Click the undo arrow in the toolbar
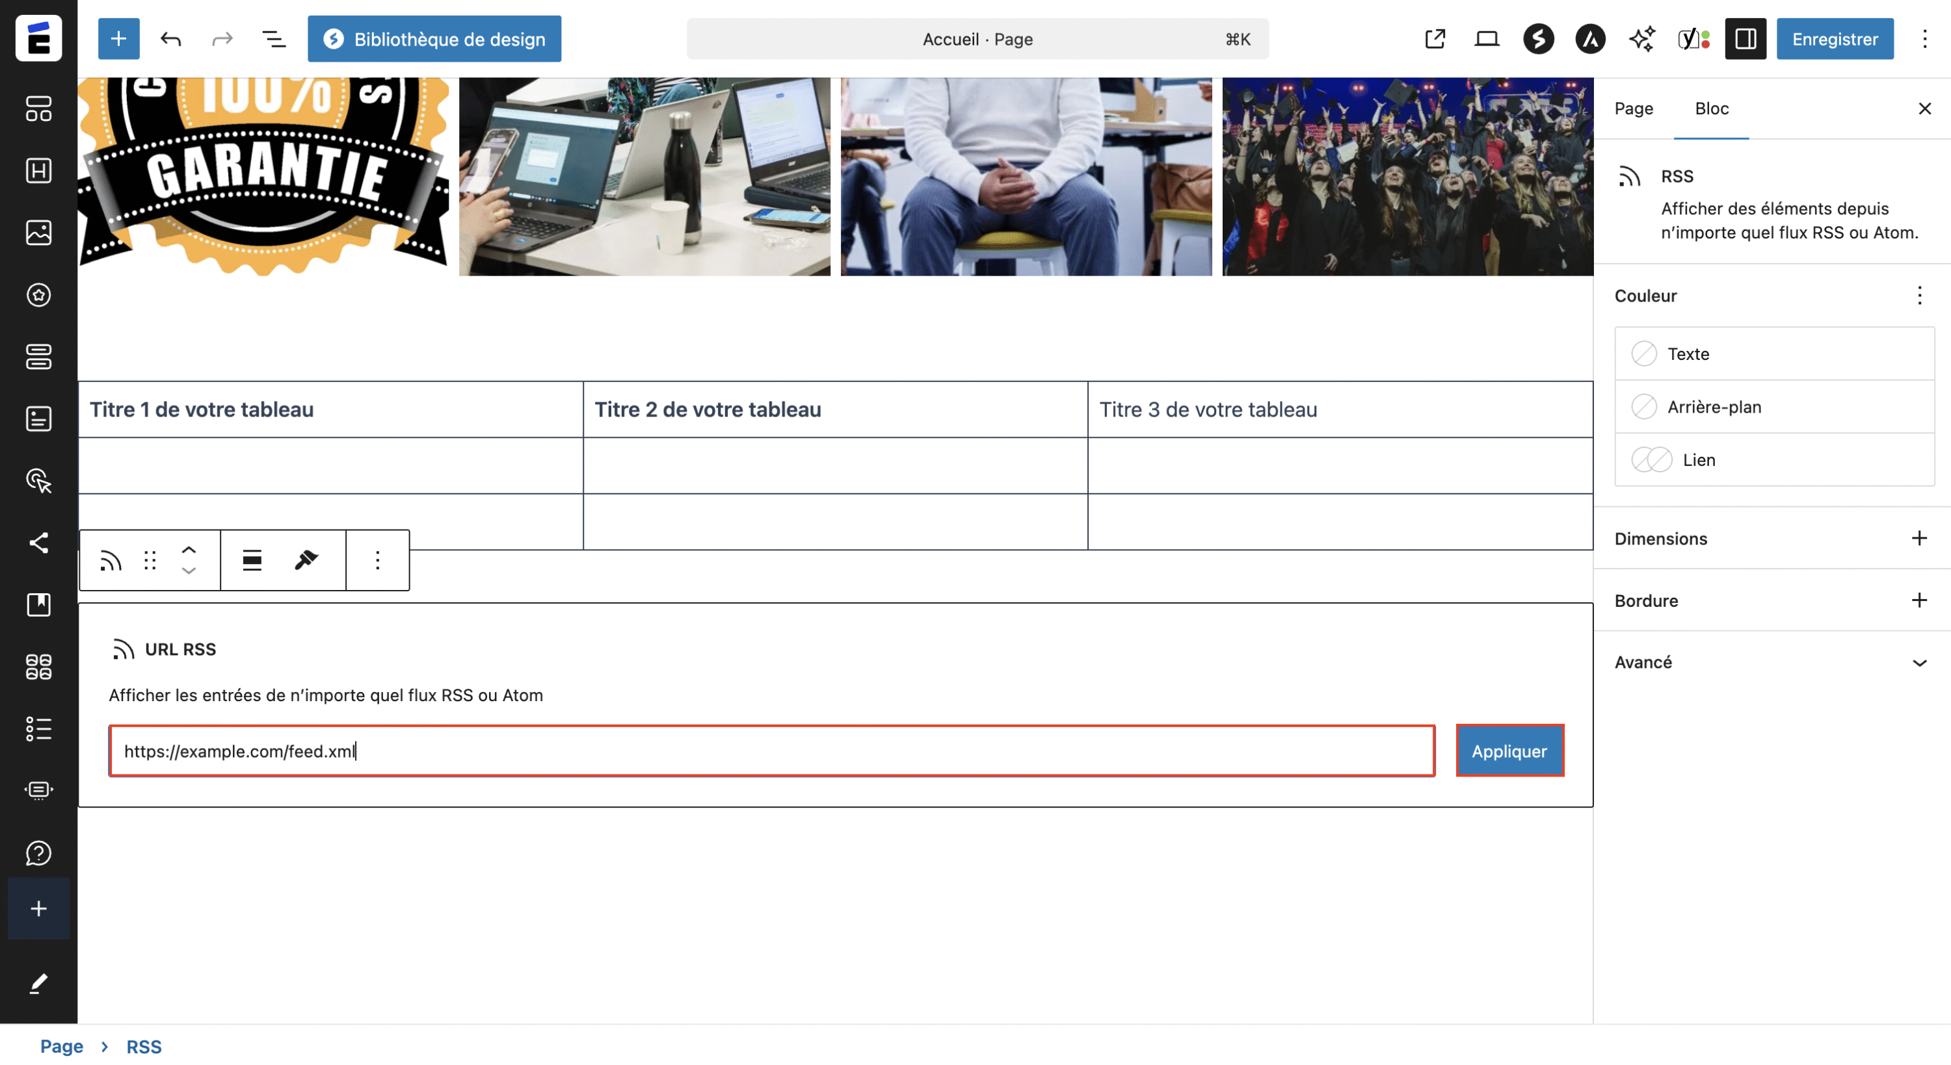1951x1065 pixels. [170, 38]
